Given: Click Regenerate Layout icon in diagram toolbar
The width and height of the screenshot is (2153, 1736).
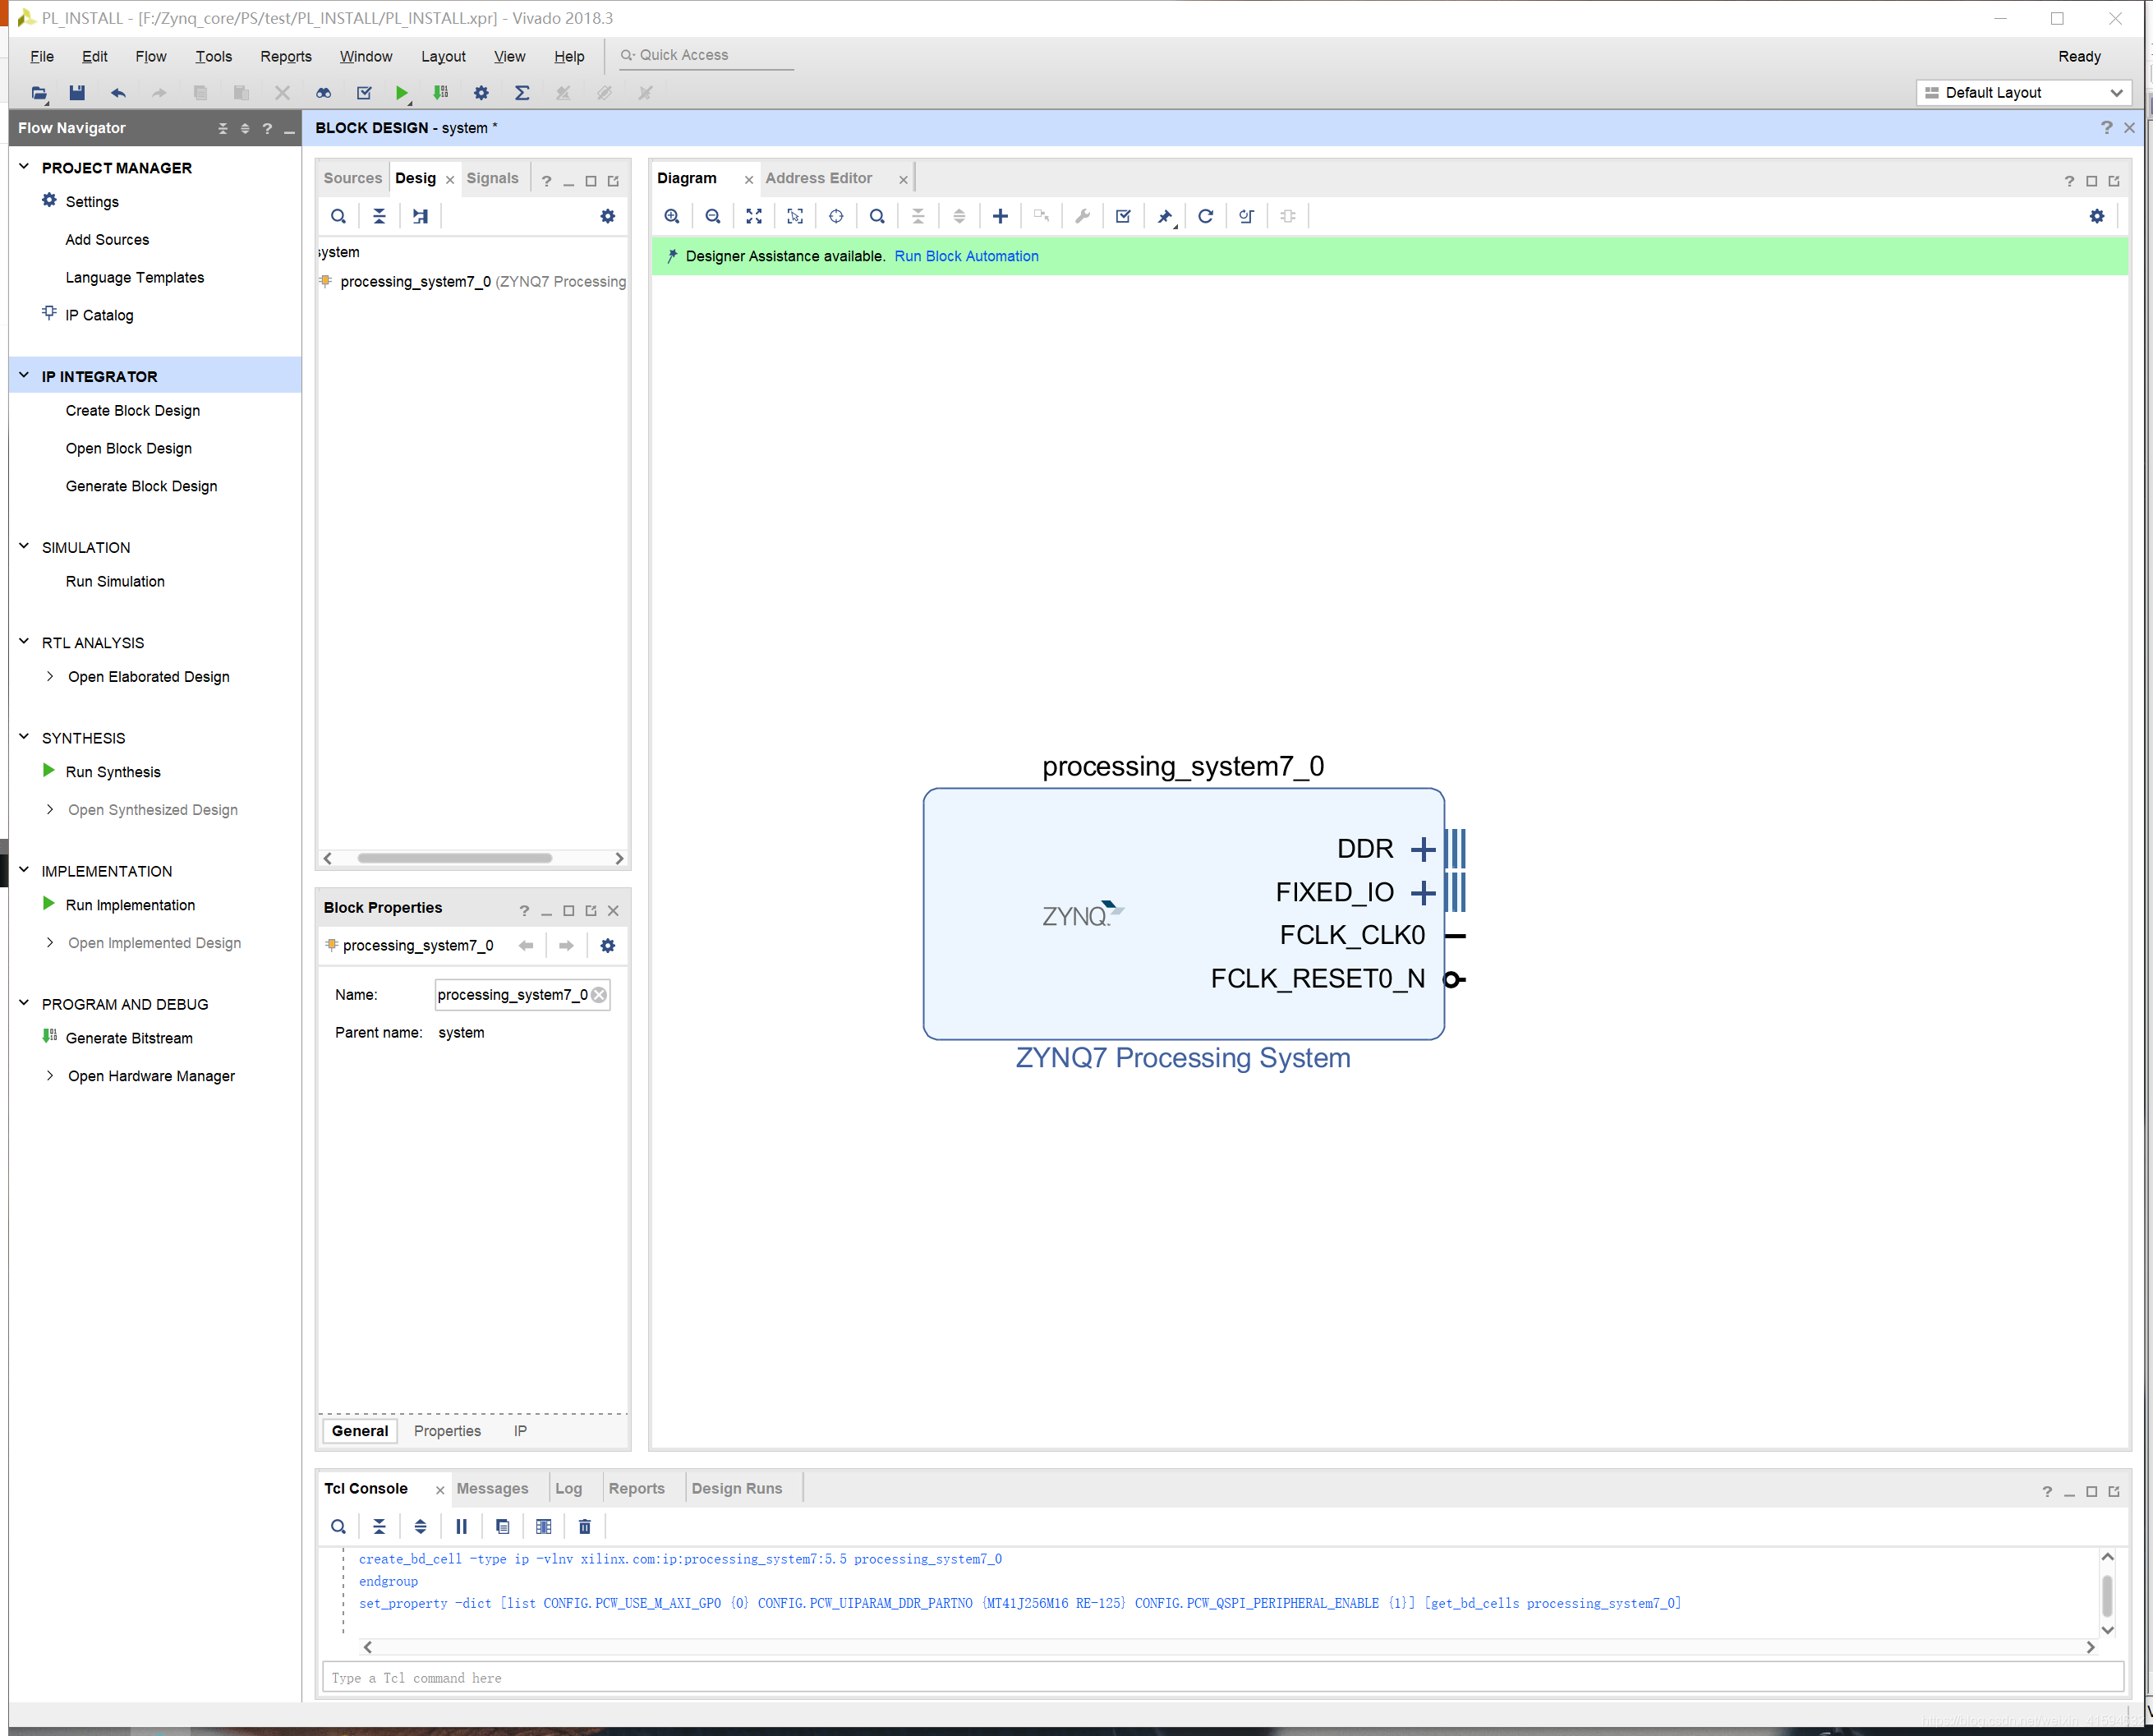Looking at the screenshot, I should (1205, 216).
